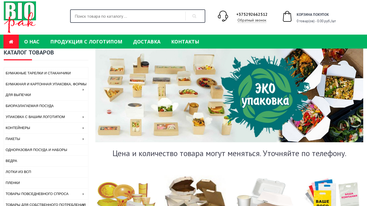Screen dimensions: 367x206
Task: Expand Бумажная и картонная упаковка submenu arrow
Action: [83, 90]
